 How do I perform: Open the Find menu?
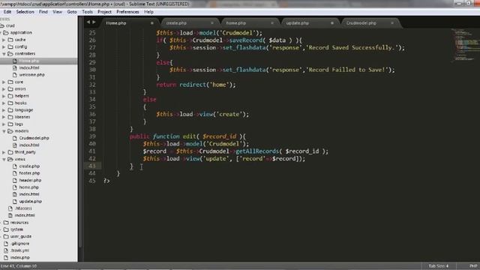tap(43, 12)
